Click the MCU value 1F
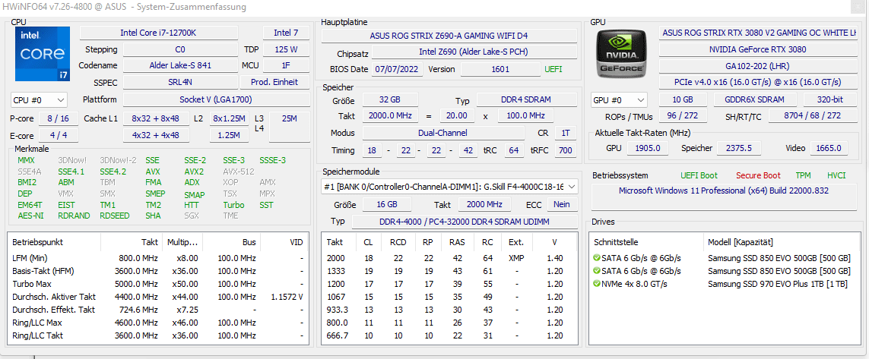The image size is (869, 359). coord(286,65)
